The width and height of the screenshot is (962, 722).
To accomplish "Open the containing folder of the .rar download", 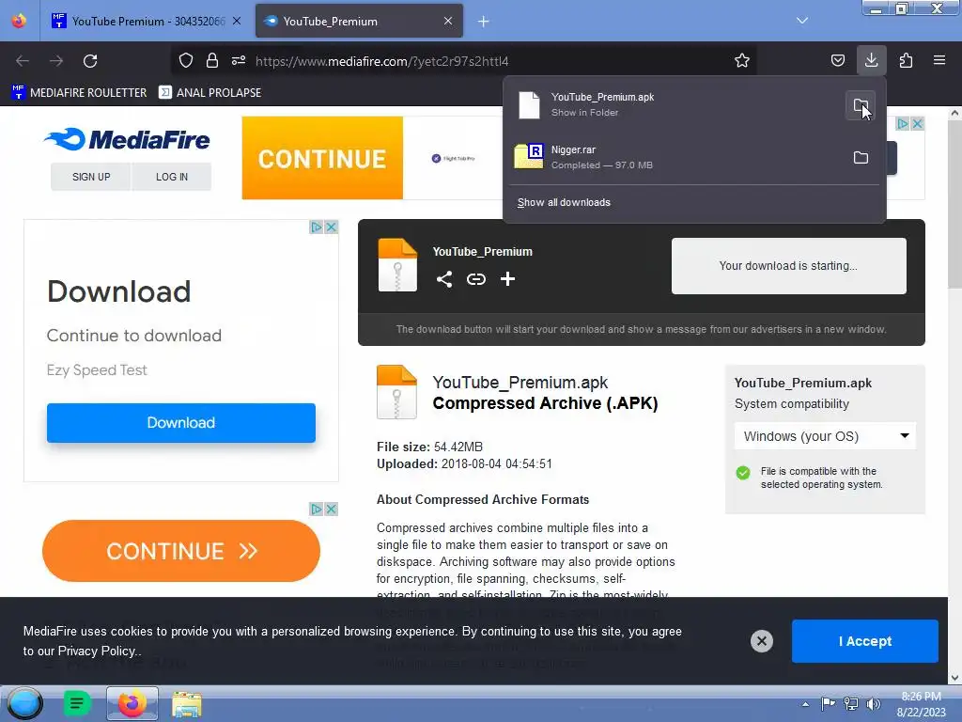I will point(861,158).
